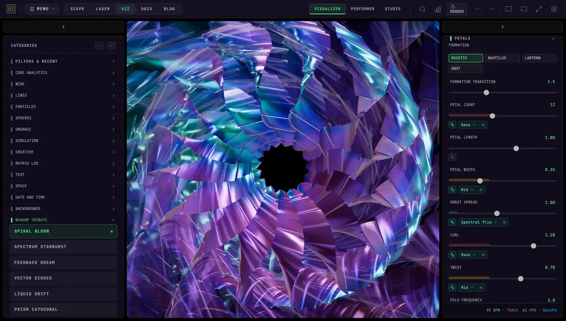Select the Liquid Drift preset

point(63,294)
